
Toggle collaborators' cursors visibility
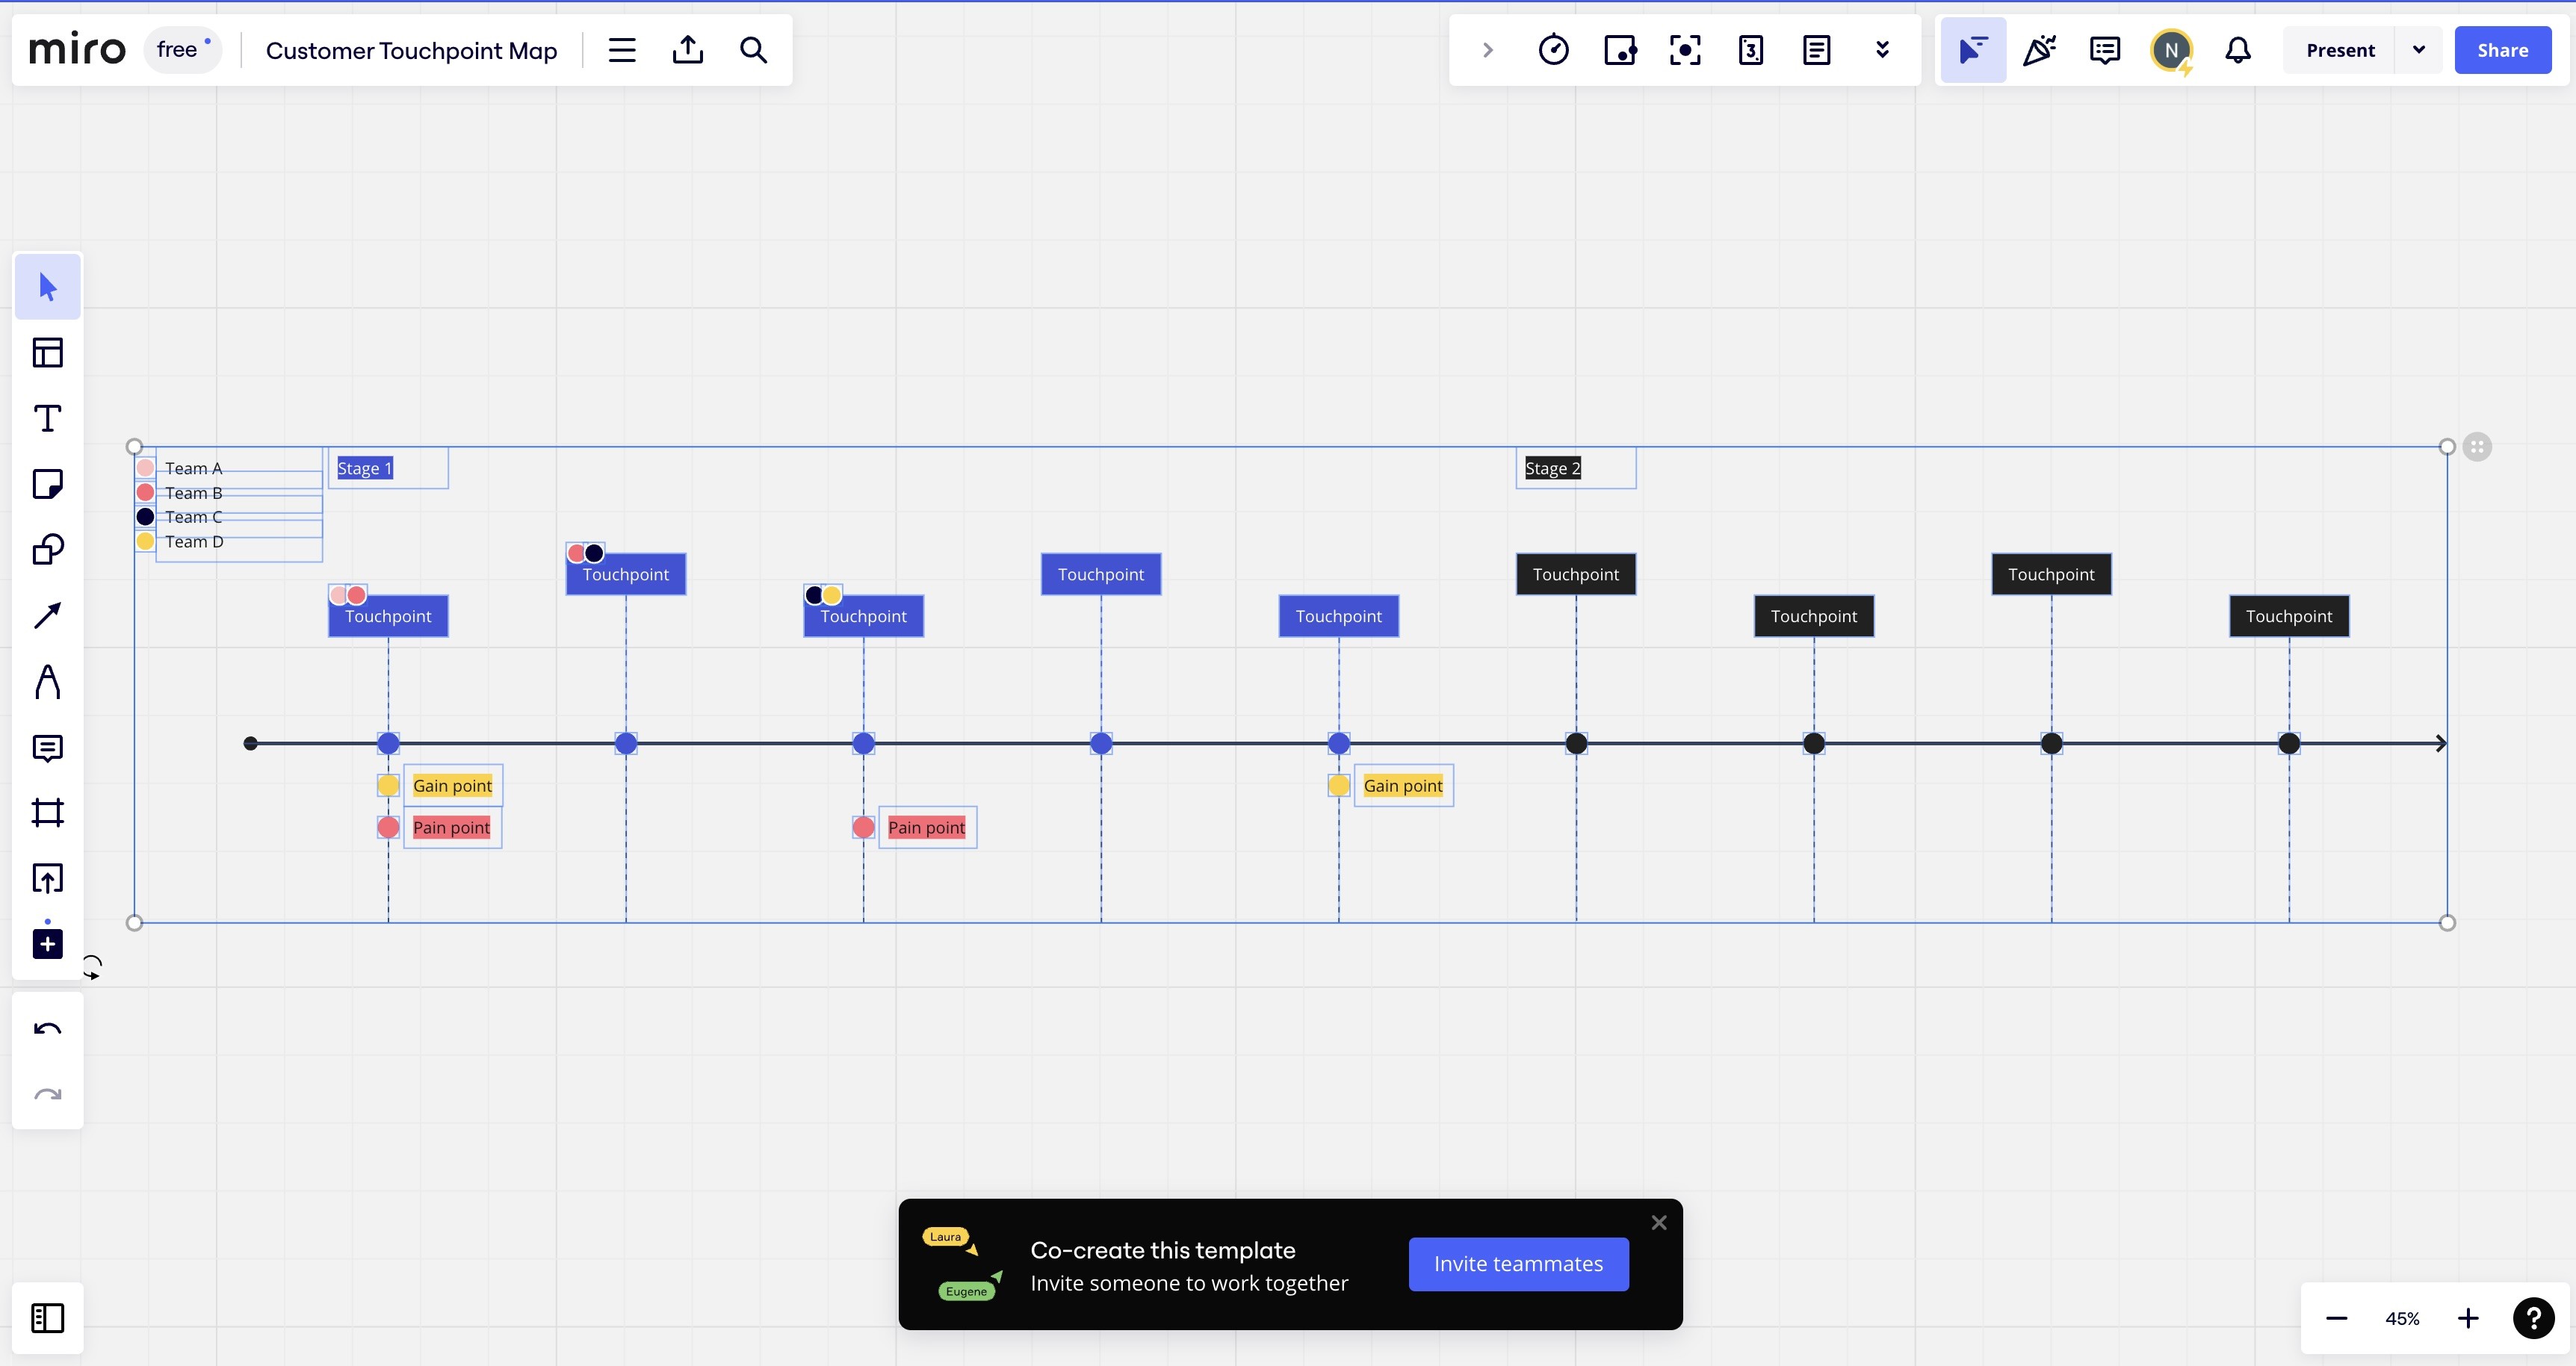(1972, 50)
